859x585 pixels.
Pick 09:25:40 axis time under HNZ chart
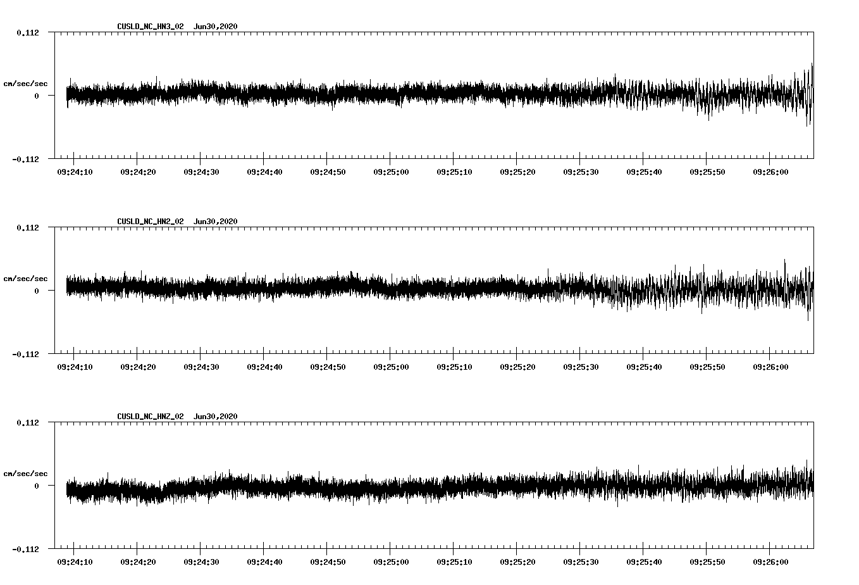[644, 562]
